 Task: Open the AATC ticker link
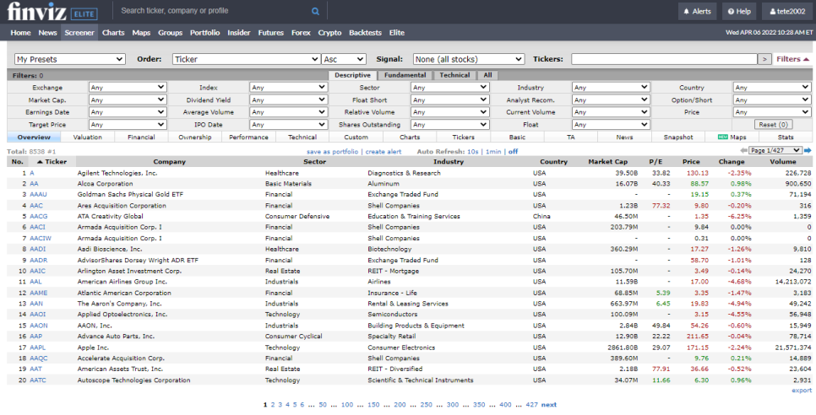38,380
